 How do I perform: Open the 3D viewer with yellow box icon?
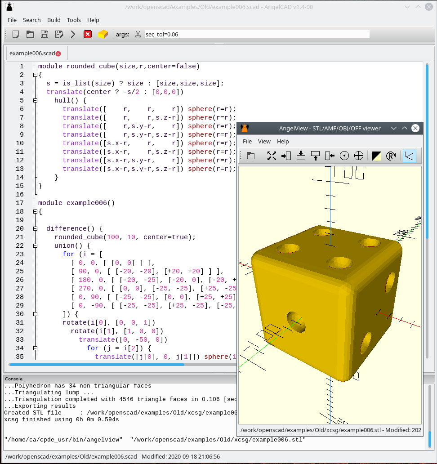[103, 34]
